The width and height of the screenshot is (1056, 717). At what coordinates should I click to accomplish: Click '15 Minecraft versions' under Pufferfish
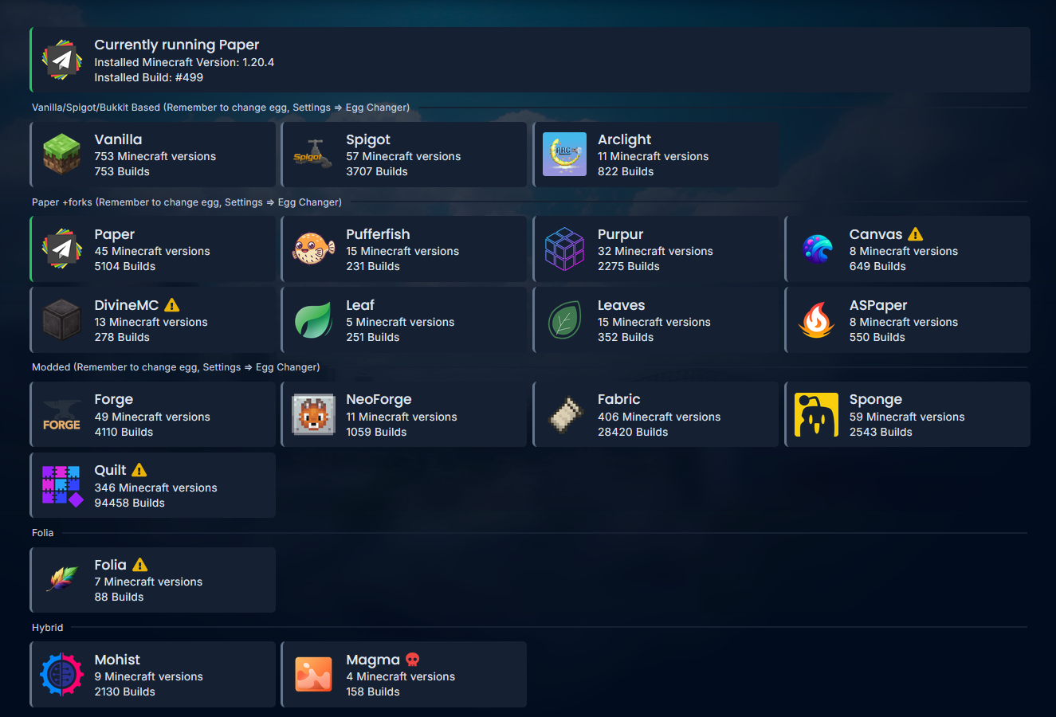402,251
